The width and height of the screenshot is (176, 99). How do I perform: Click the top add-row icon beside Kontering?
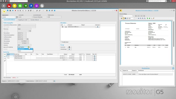(5, 55)
